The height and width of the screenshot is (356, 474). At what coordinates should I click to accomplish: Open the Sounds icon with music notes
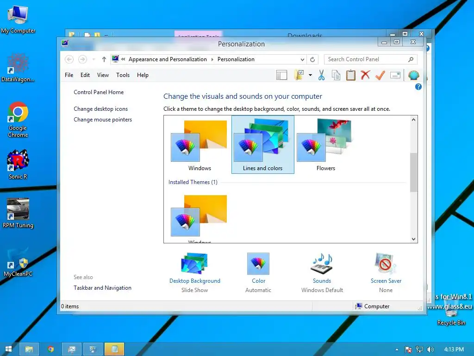tap(322, 263)
